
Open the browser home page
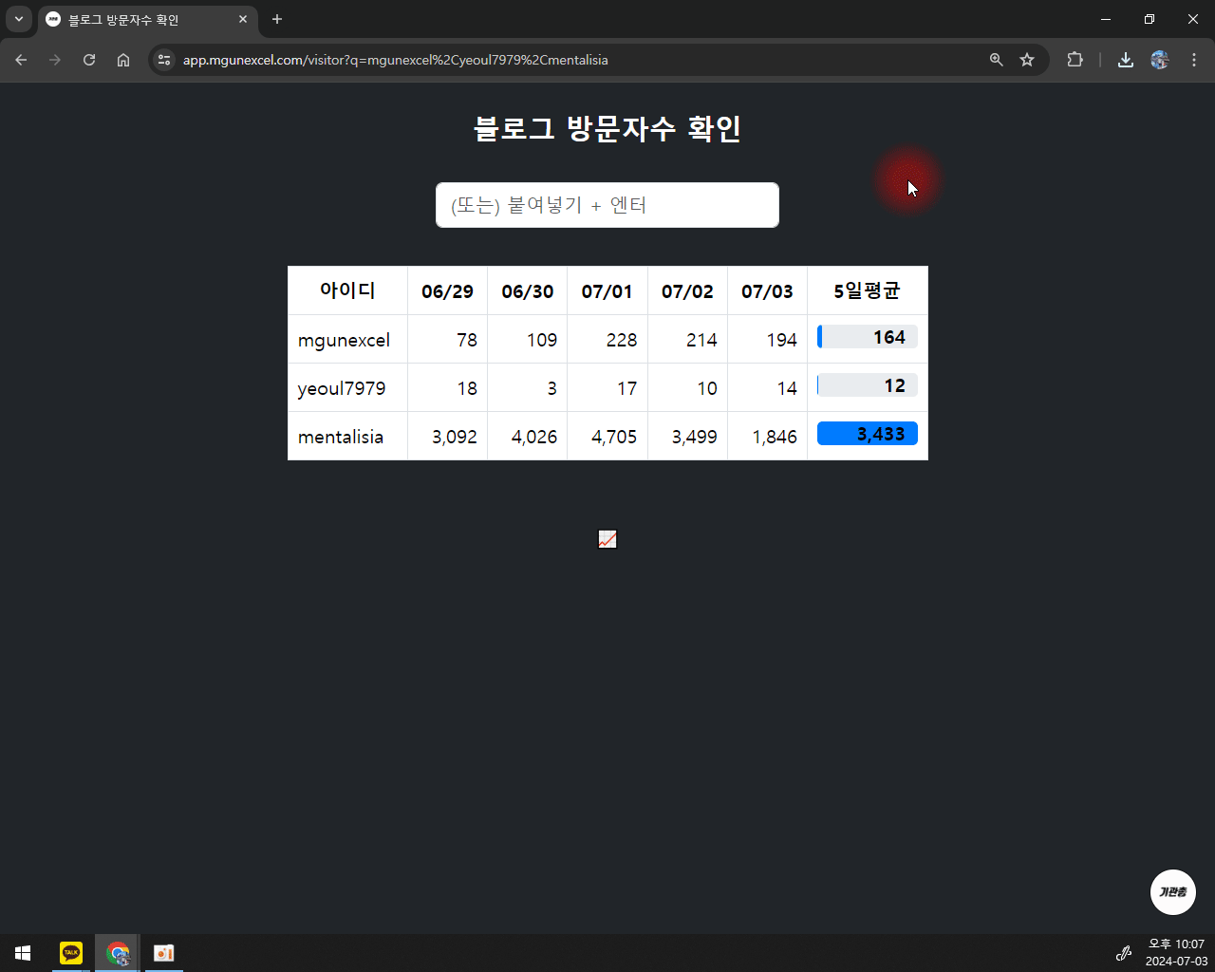coord(123,60)
